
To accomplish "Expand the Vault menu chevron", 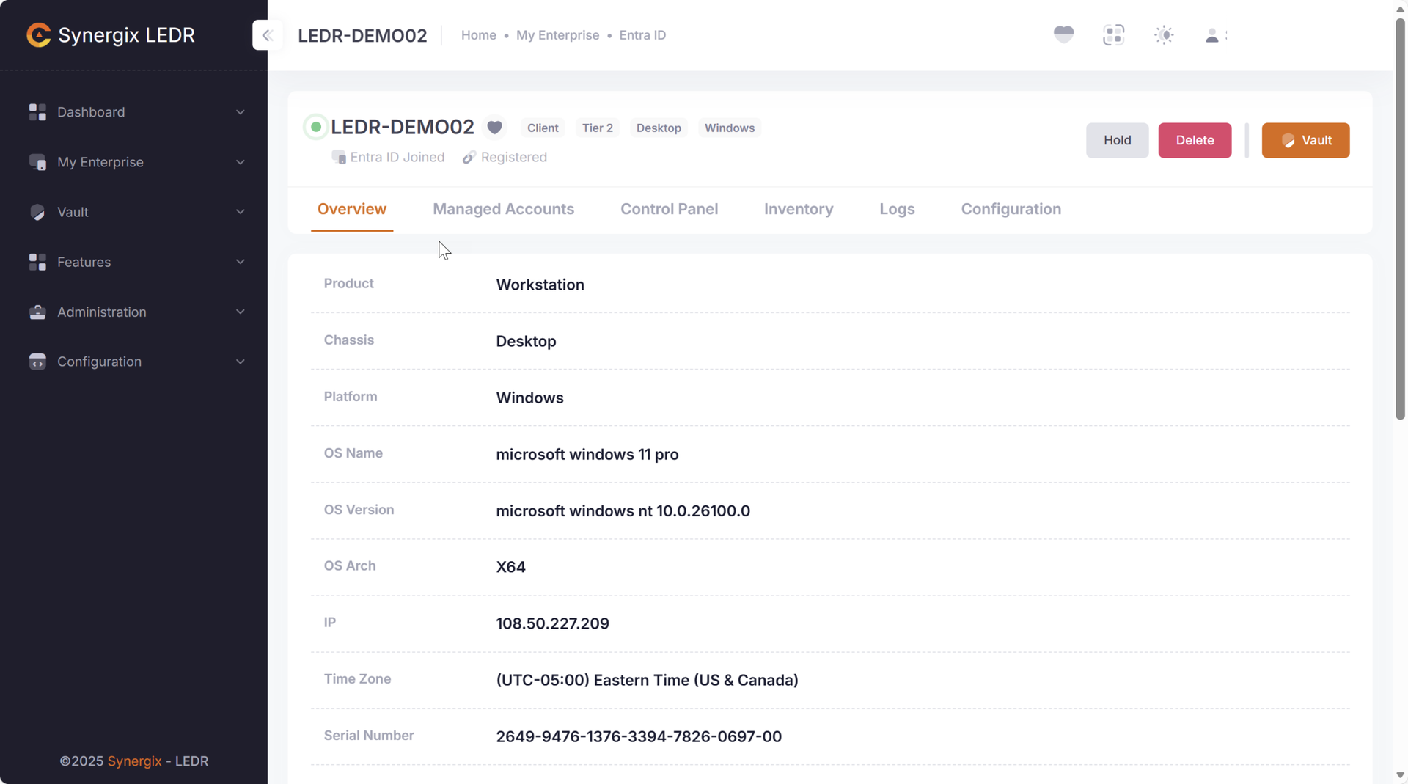I will click(x=241, y=212).
